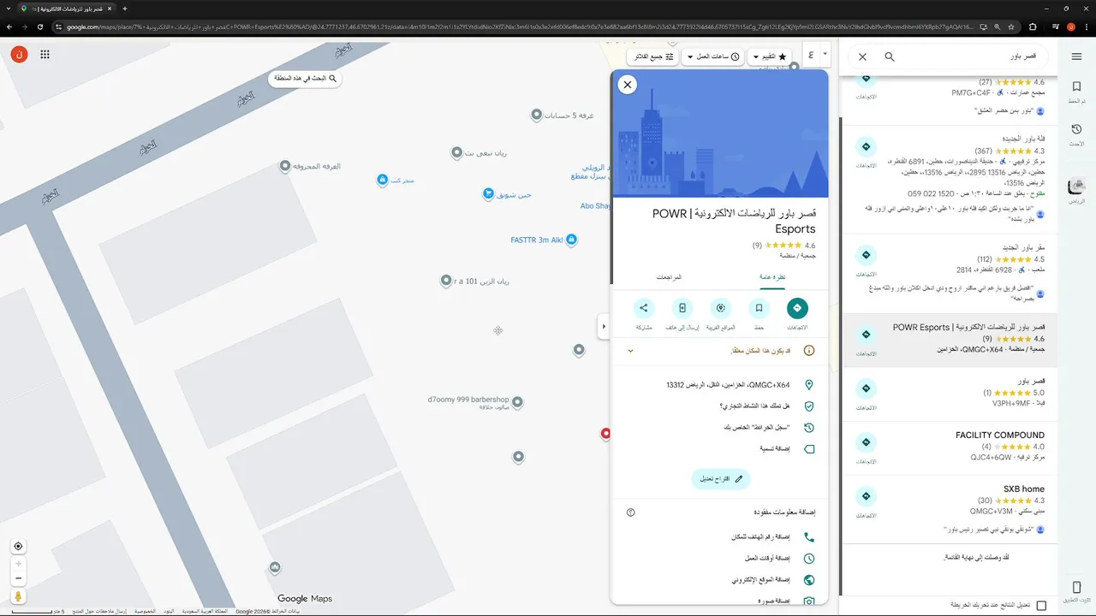Image resolution: width=1096 pixels, height=616 pixels.
Task: Open a new browser tab
Action: [x=125, y=9]
